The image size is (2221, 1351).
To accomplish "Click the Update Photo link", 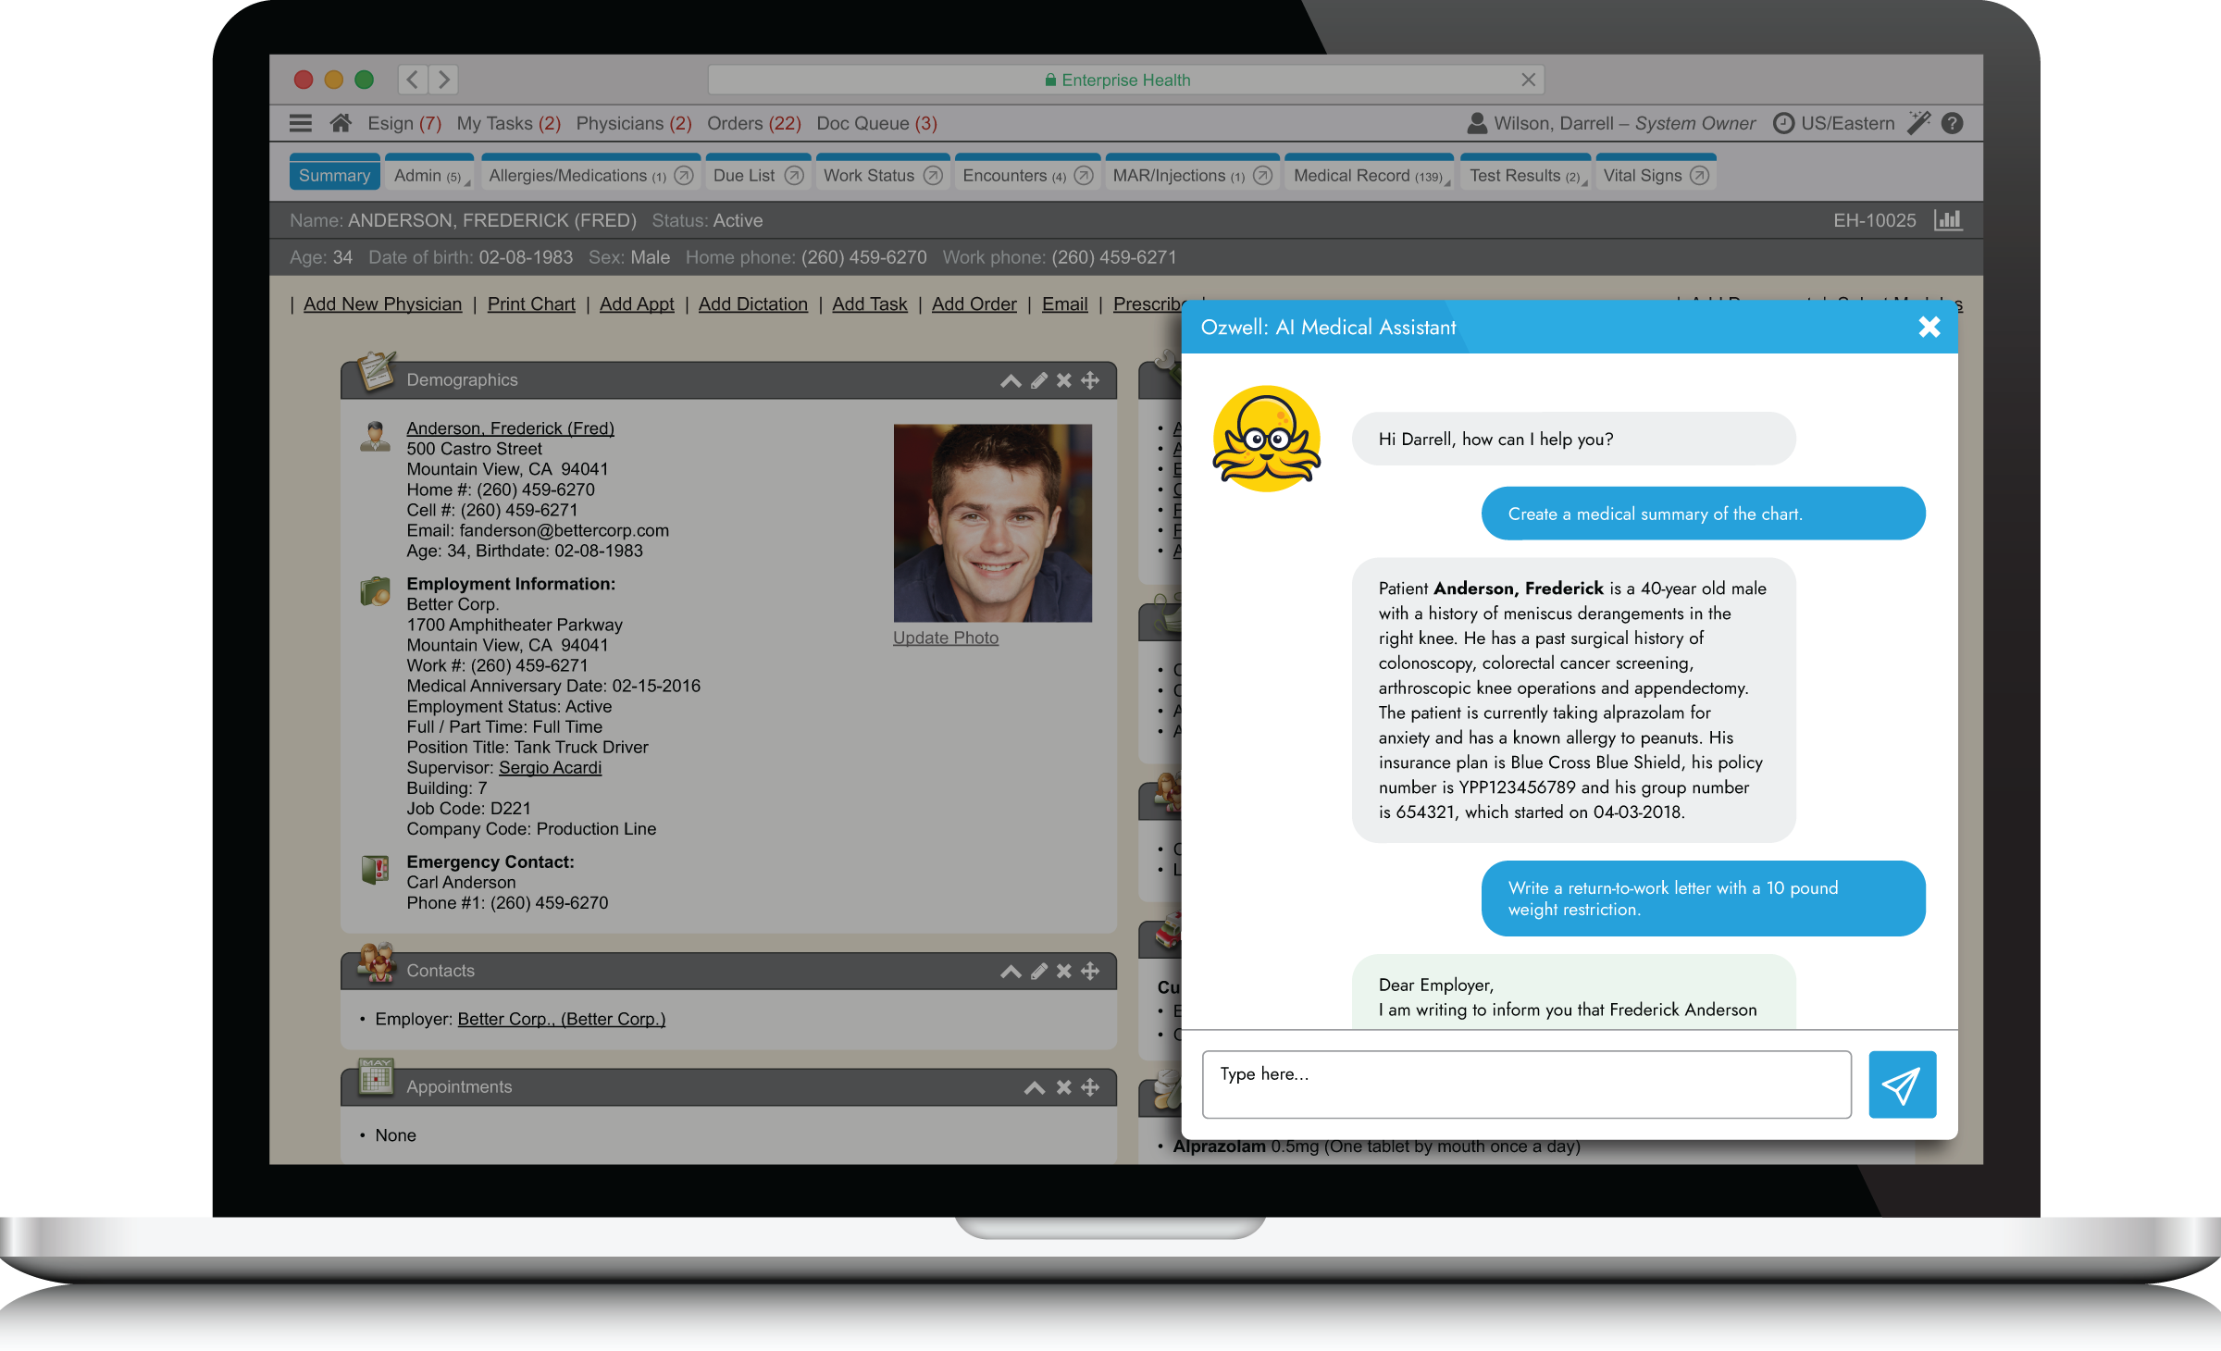I will pyautogui.click(x=945, y=638).
